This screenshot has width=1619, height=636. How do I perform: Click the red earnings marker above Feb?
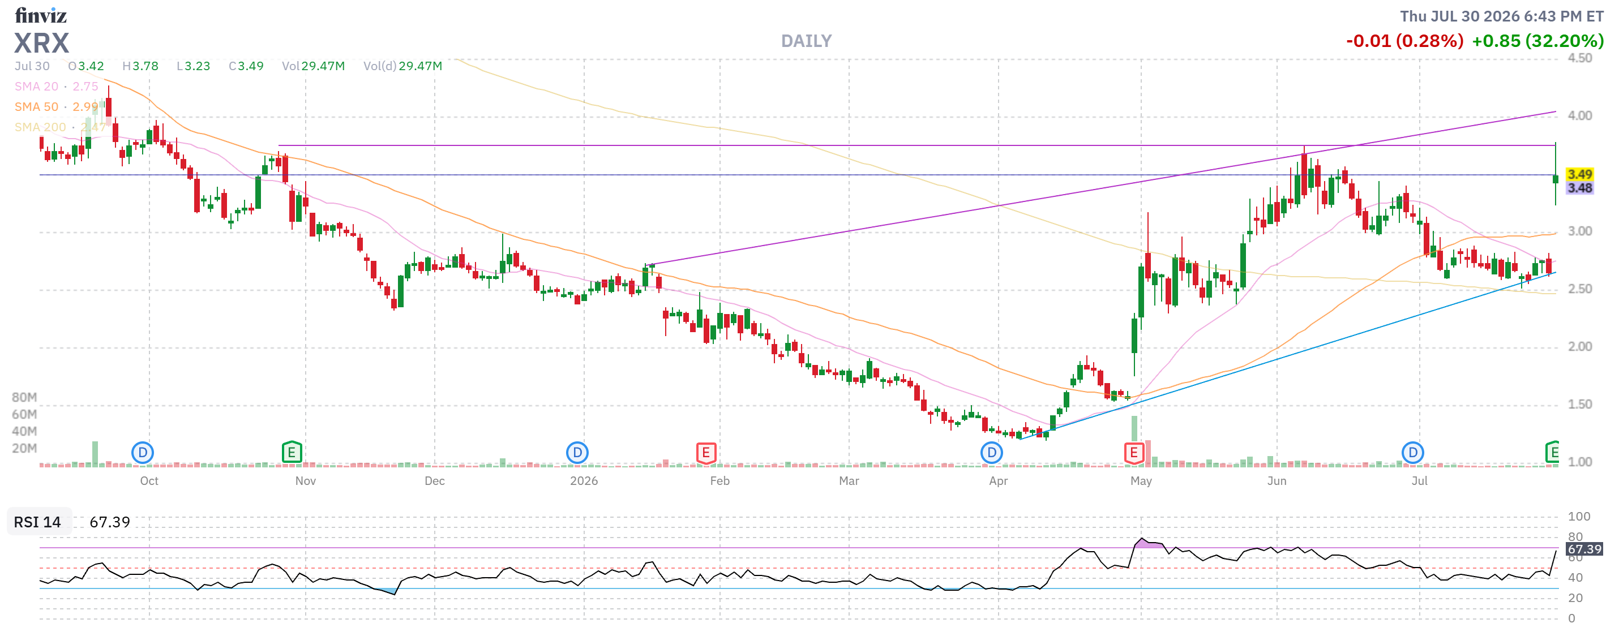[x=706, y=452]
